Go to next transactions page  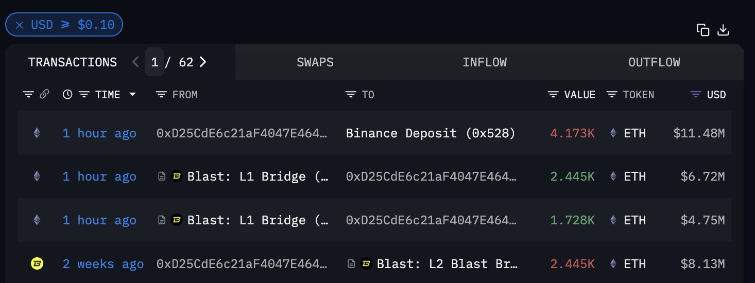pos(203,62)
